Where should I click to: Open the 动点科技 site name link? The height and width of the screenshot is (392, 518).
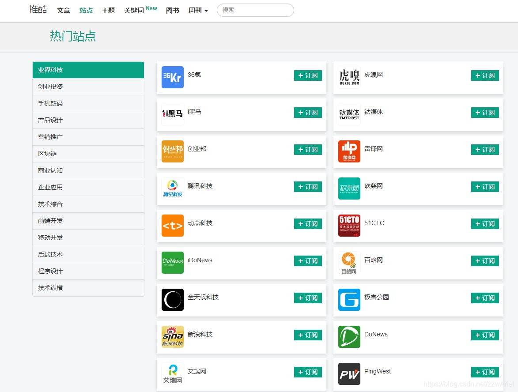tap(200, 223)
